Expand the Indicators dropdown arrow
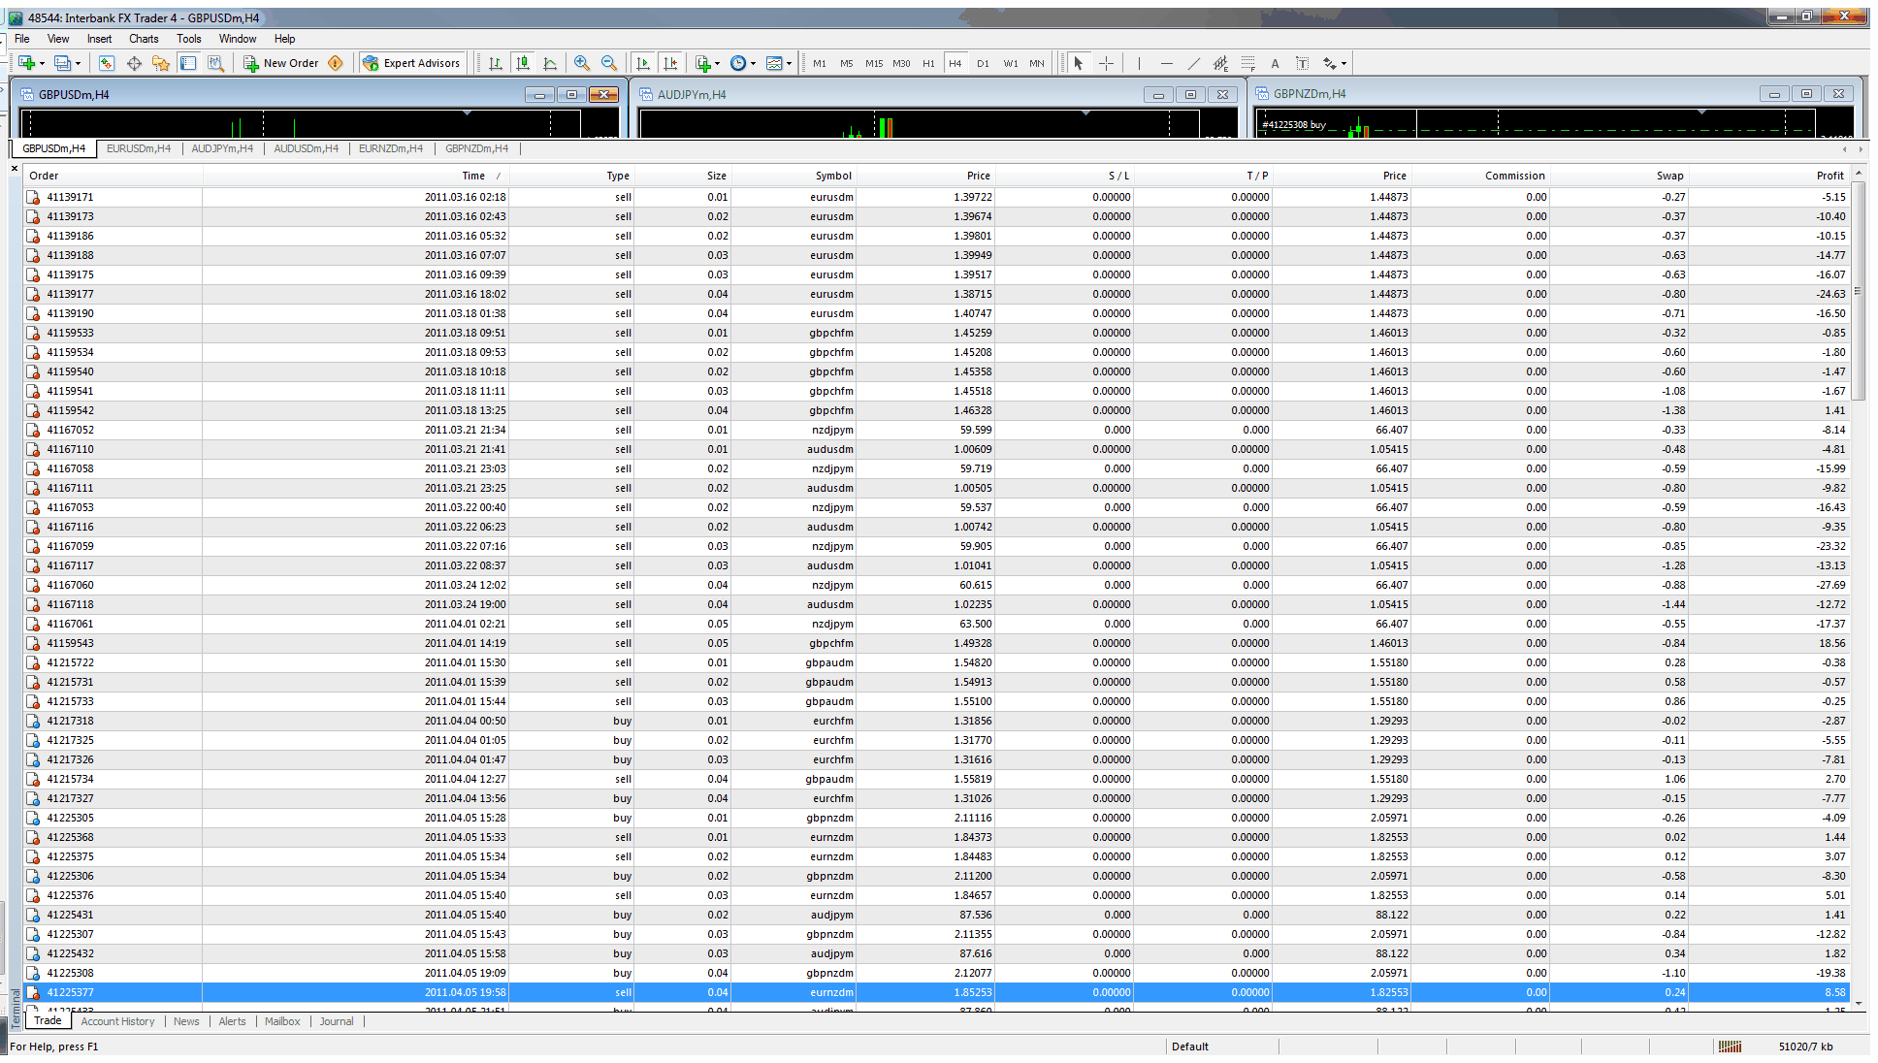This screenshot has width=1878, height=1063. coord(718,64)
